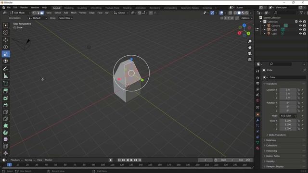Select the Cursor tool

5,32
